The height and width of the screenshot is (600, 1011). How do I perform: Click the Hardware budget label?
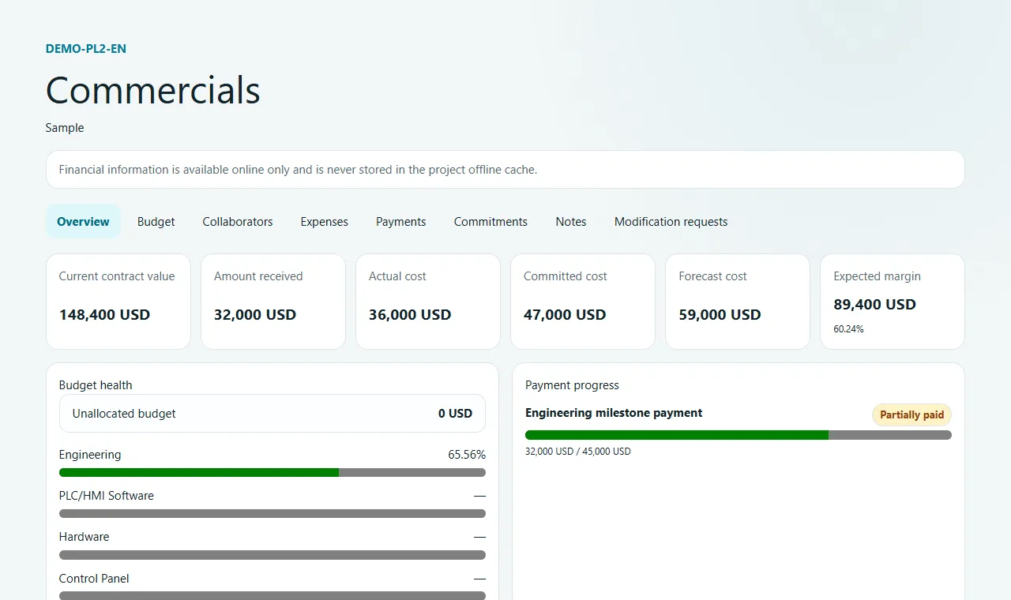[x=84, y=537]
